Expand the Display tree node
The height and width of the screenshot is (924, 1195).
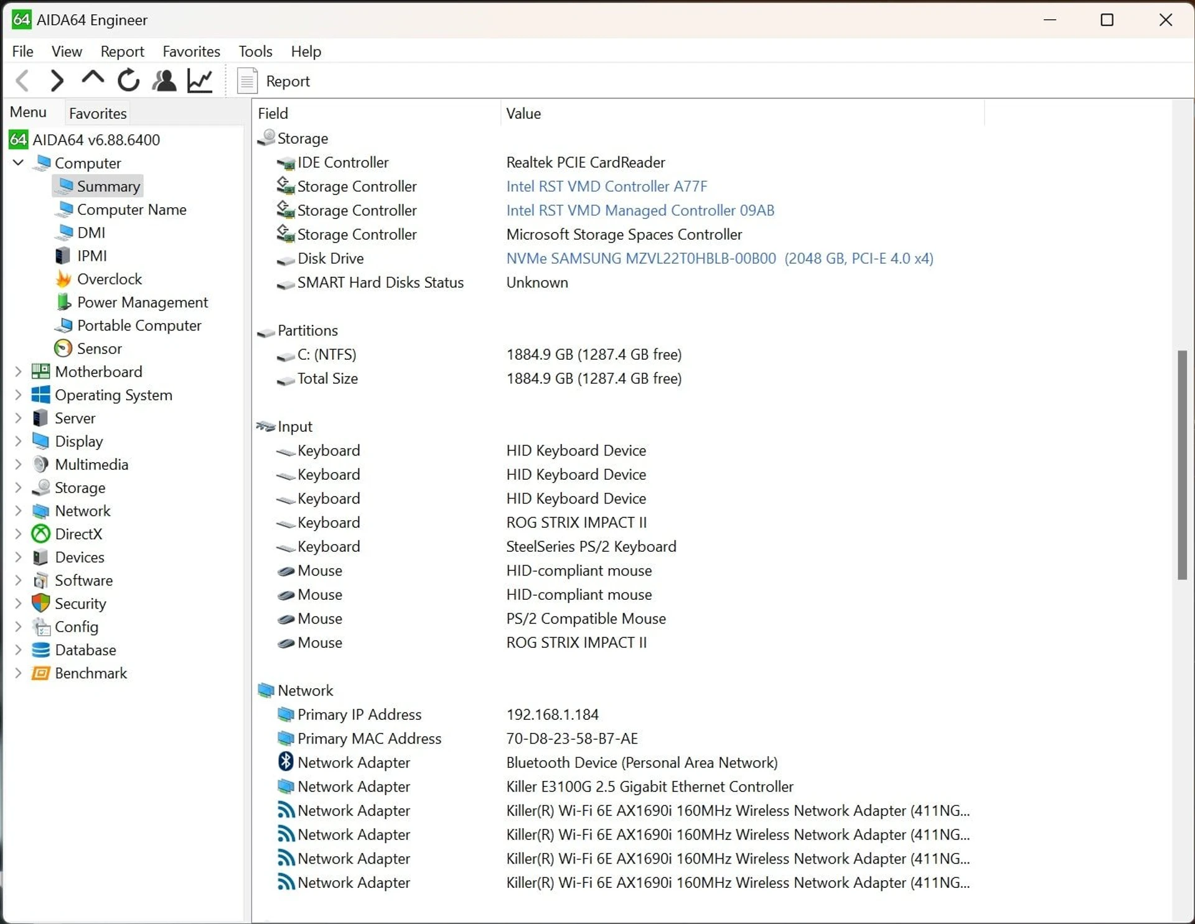point(18,441)
